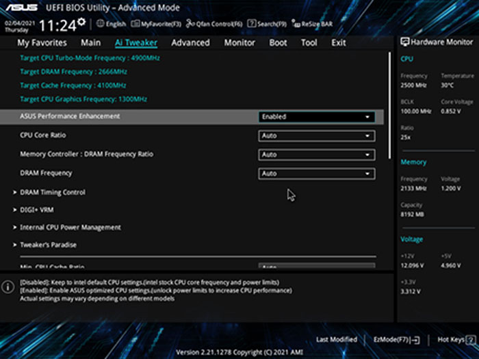479x359 pixels.
Task: Open Search(F9) label
Action: pos(272,24)
